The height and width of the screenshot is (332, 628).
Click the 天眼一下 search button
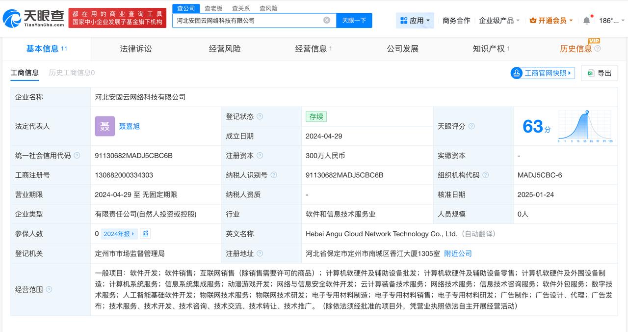[354, 21]
